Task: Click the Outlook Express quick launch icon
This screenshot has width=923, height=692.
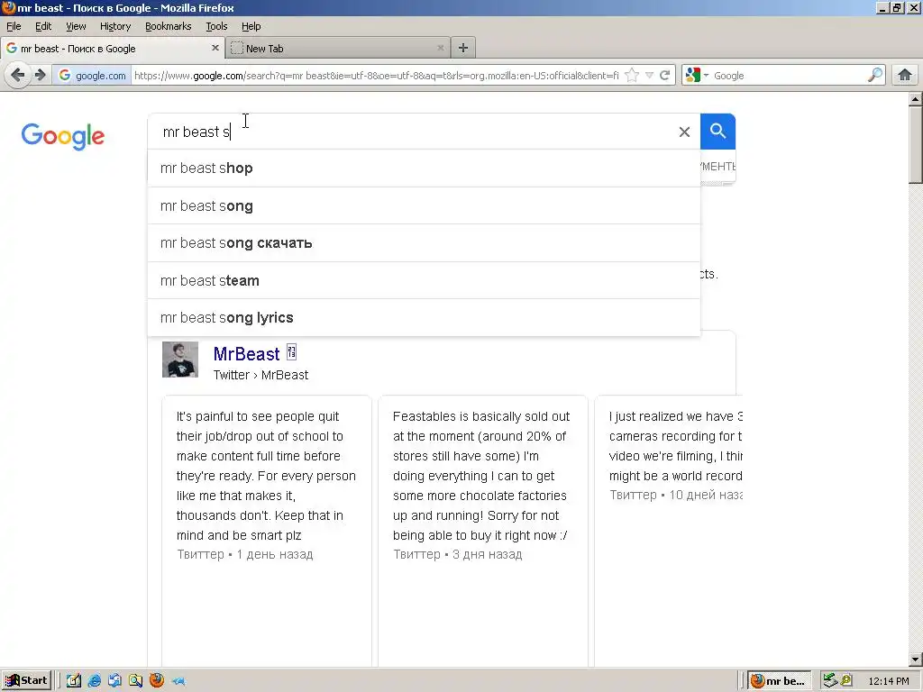Action: [114, 681]
